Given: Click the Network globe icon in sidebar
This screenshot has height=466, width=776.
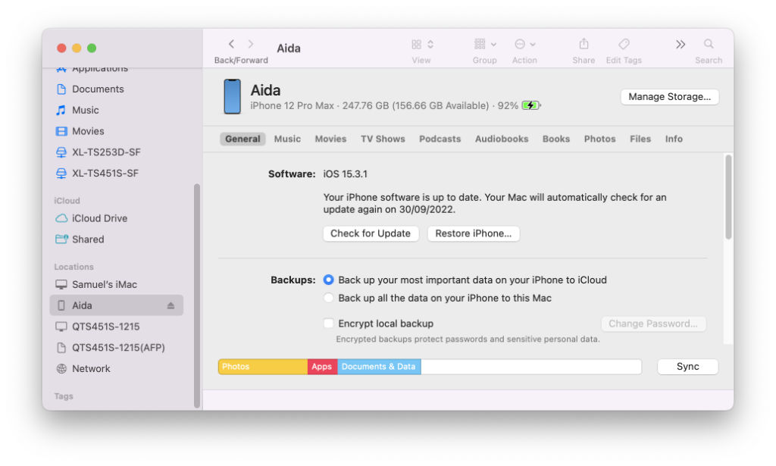Looking at the screenshot, I should click(61, 368).
